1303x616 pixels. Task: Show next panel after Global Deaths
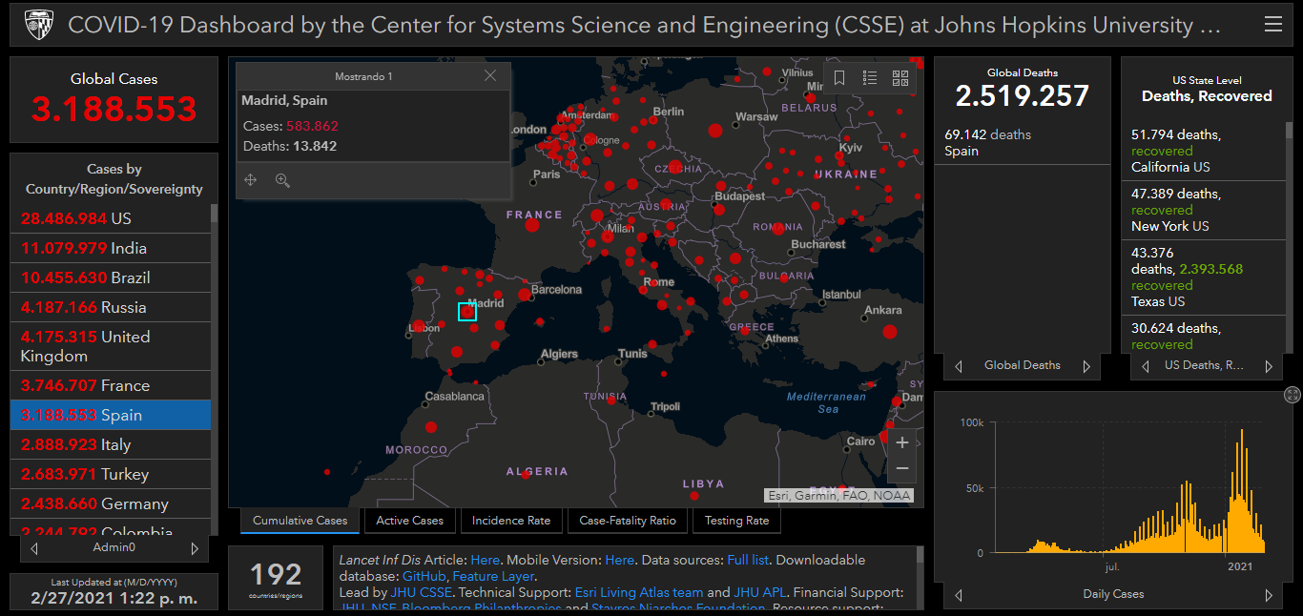[1086, 366]
